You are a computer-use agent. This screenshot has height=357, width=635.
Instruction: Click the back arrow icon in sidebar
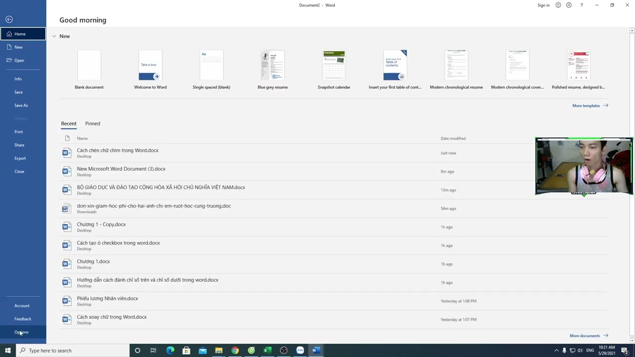[x=9, y=19]
